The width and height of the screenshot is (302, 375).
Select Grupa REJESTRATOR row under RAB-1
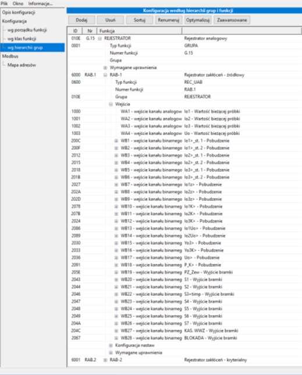coord(184,97)
